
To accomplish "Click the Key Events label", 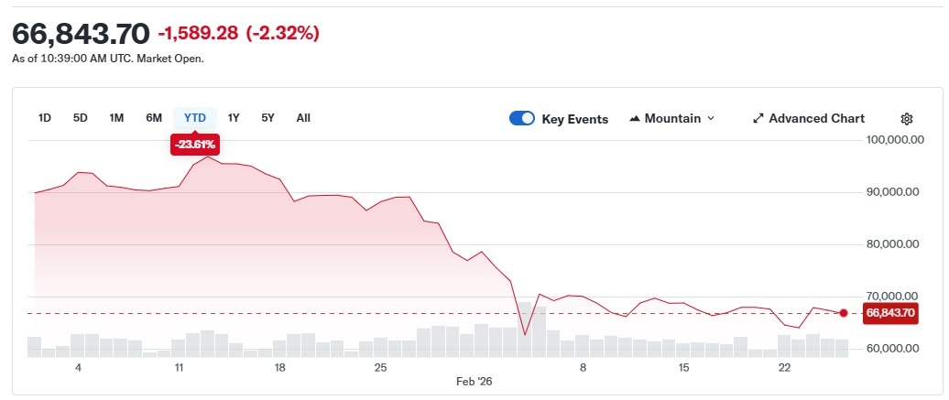I will [575, 119].
